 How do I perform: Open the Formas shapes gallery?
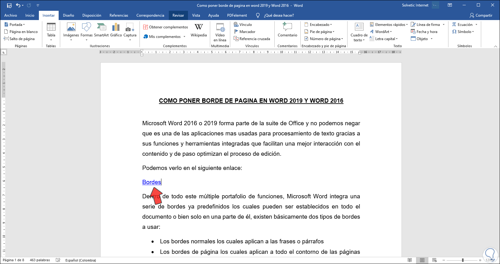point(87,32)
